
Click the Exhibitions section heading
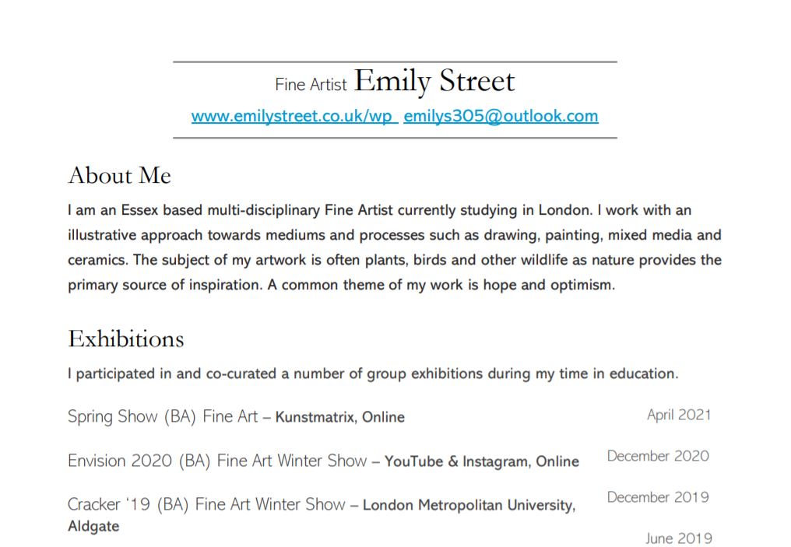tap(126, 338)
